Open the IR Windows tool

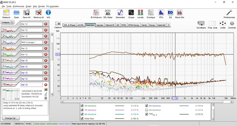[96, 13]
